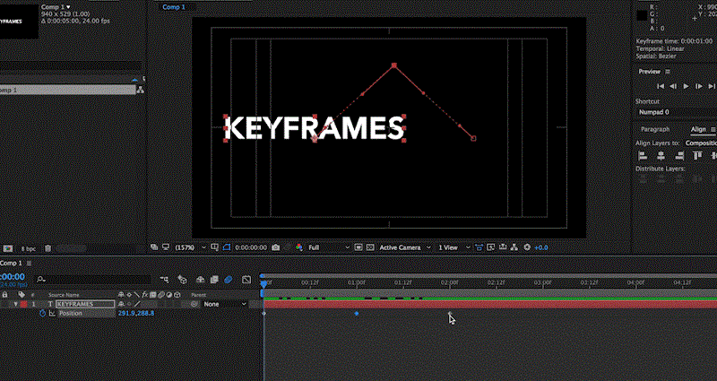Click the red label color of the KEYFRAMES layer
Screen dimensions: 717x381
point(23,304)
